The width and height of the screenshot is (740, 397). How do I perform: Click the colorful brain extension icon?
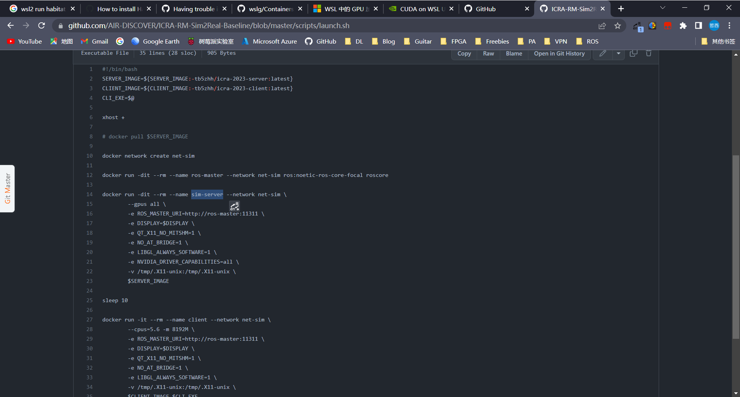point(653,26)
